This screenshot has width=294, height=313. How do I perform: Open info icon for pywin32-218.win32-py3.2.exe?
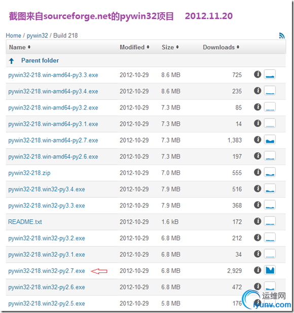tap(258, 237)
